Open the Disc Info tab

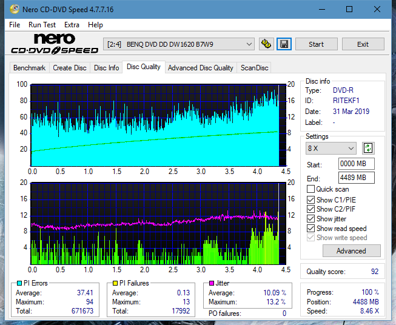pos(106,68)
